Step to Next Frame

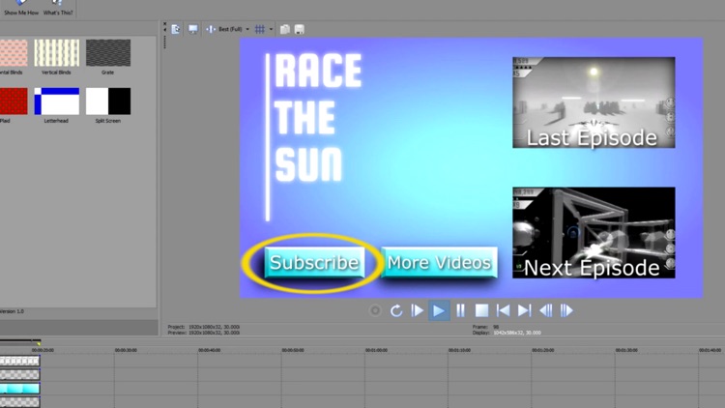coord(566,310)
